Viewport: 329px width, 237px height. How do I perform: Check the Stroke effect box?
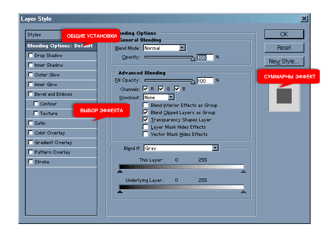[x=31, y=162]
